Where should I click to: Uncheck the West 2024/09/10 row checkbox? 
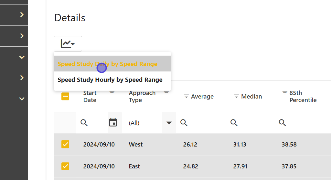65,144
